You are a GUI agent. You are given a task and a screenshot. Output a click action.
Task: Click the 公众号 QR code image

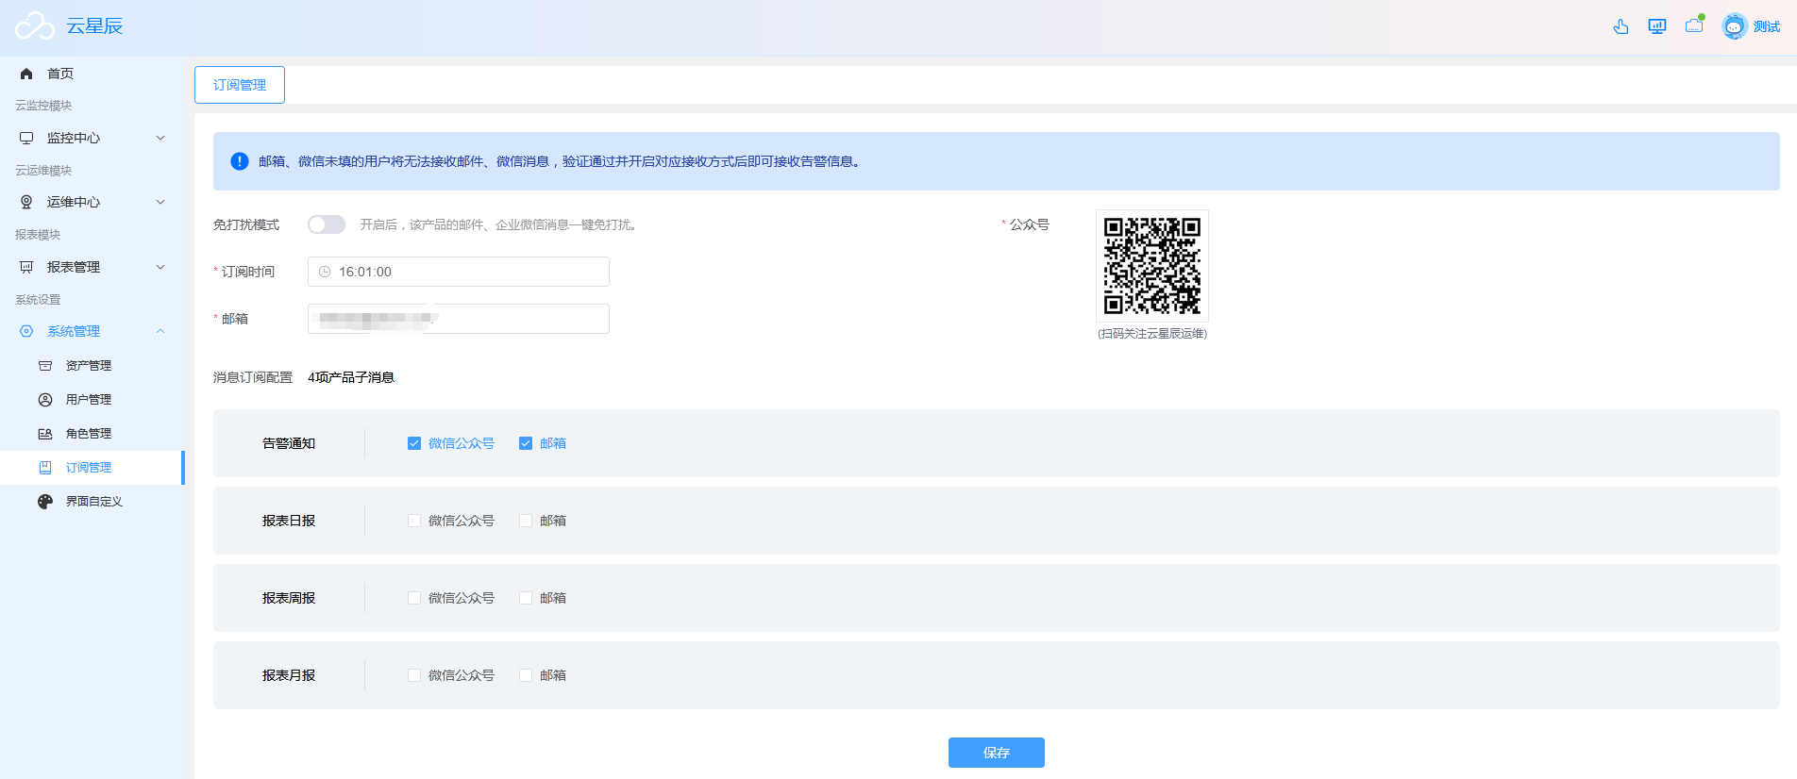[1152, 266]
